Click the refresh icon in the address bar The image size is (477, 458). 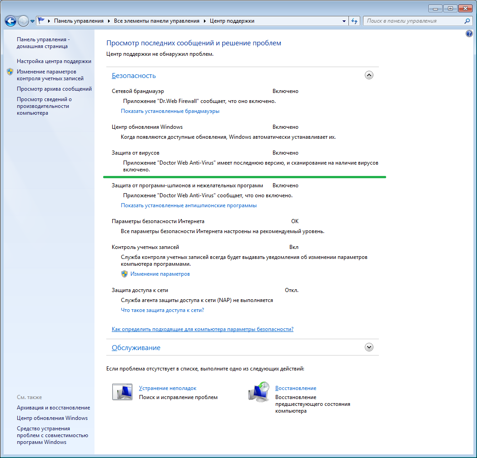354,21
